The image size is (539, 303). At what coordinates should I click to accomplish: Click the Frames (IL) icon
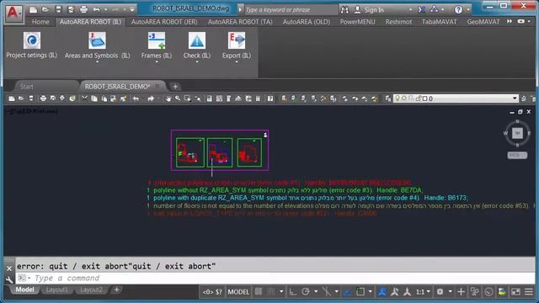tap(157, 40)
